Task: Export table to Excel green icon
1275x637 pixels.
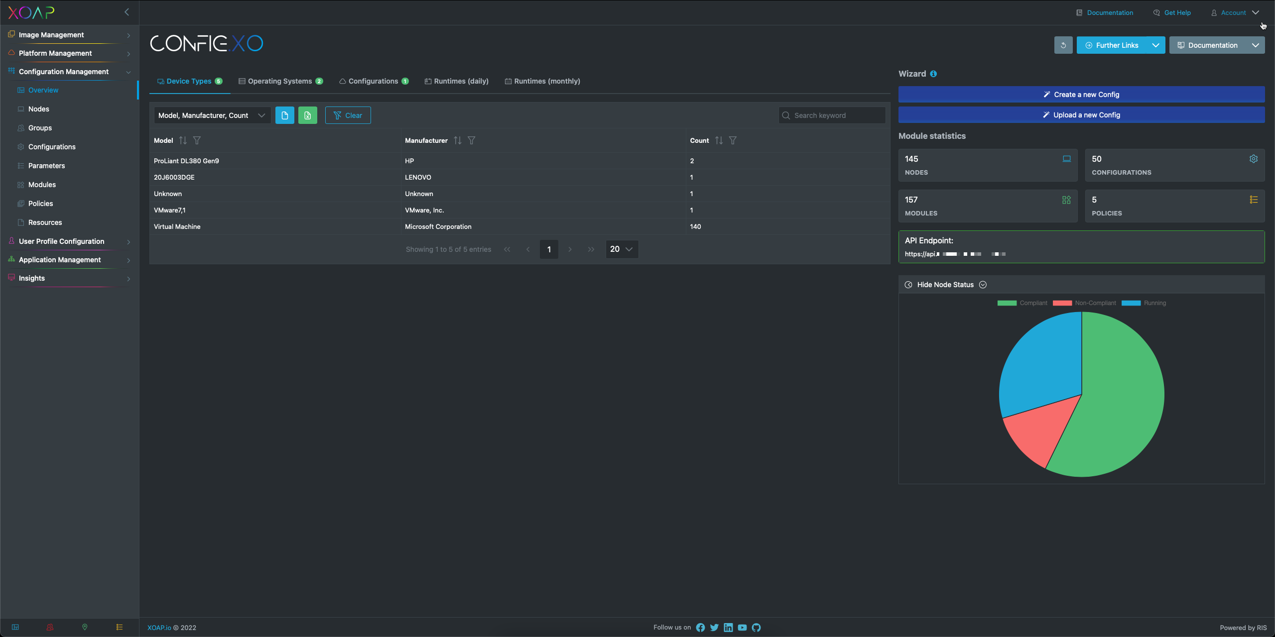Action: (x=308, y=115)
